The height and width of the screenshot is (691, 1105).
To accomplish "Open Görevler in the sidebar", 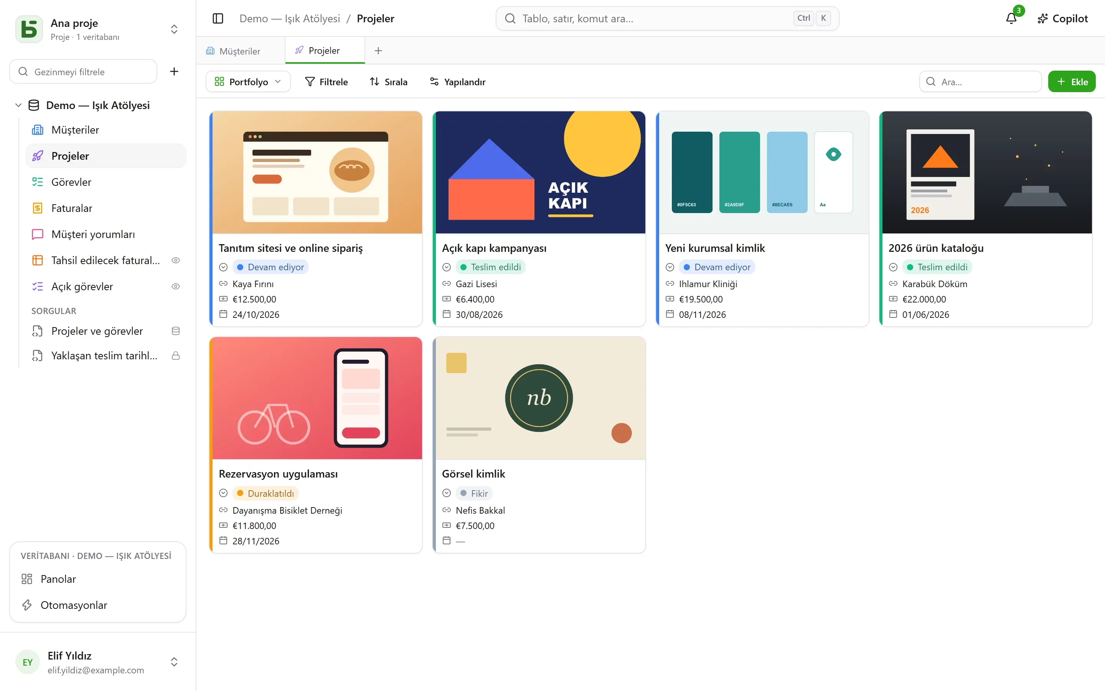I will click(x=106, y=182).
